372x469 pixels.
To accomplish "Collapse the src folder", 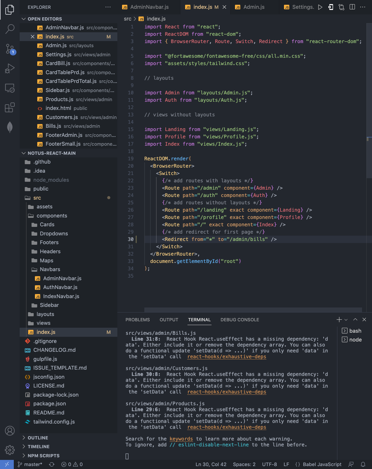I will pos(68,198).
